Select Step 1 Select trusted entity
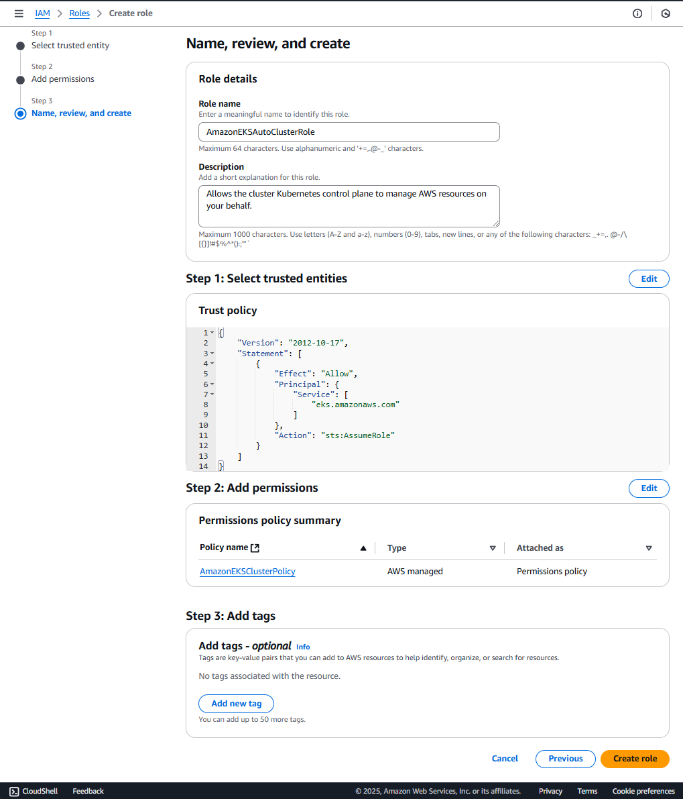This screenshot has height=799, width=683. coord(70,46)
